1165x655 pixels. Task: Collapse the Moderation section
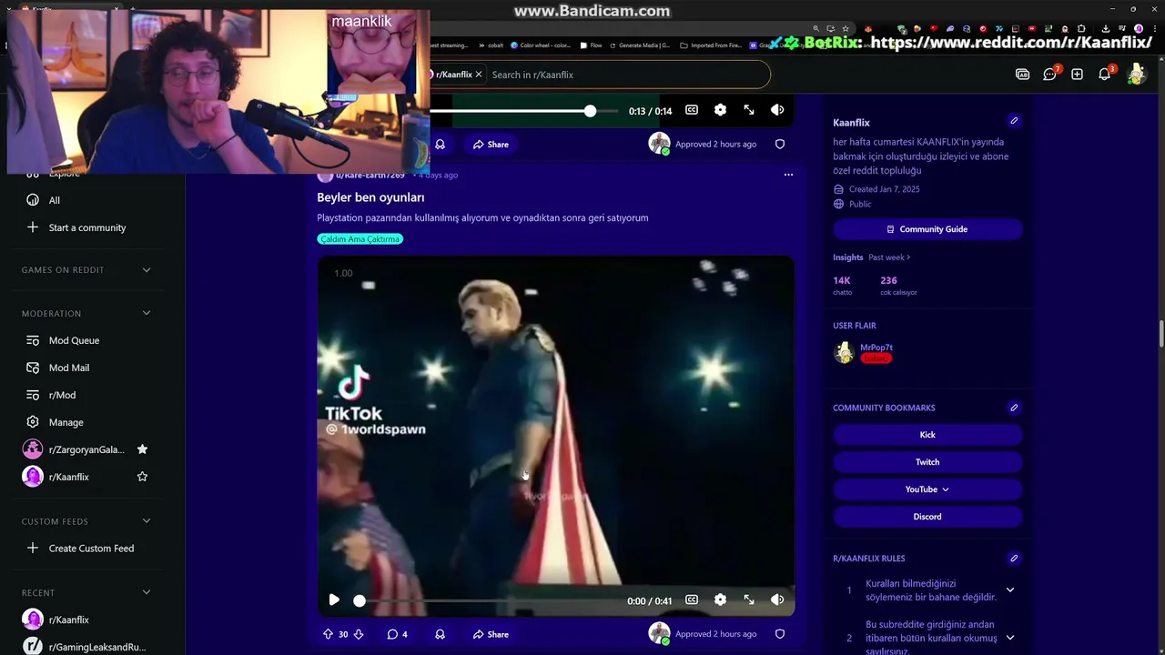[x=147, y=314]
